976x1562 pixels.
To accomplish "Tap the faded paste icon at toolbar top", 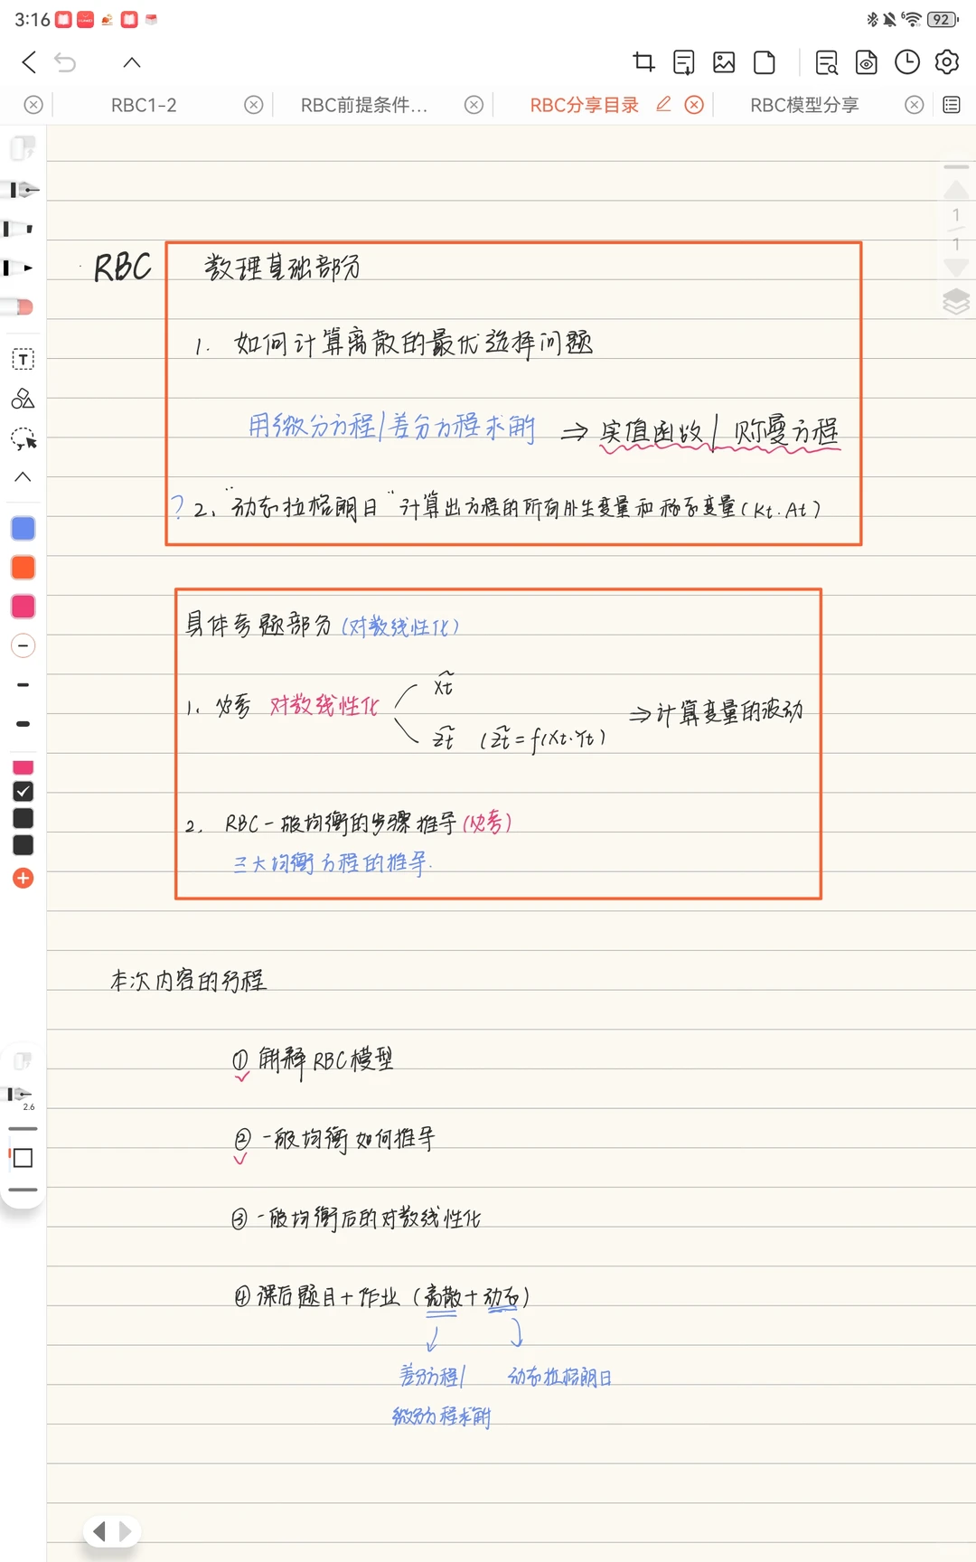I will 23,148.
